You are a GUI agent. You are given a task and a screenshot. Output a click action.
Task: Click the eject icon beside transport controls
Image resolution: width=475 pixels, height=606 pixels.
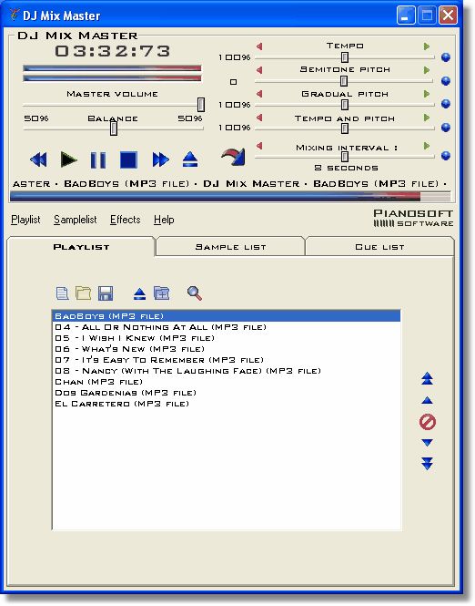click(x=190, y=159)
